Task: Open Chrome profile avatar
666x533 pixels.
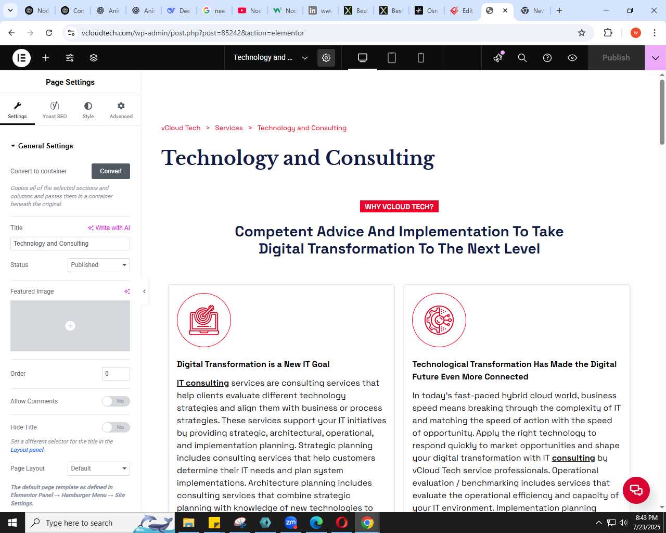Action: pyautogui.click(x=635, y=33)
